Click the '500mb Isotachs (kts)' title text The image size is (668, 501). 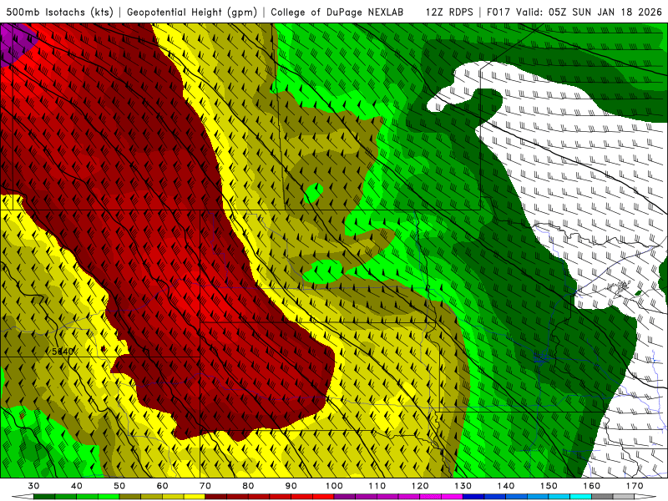pos(59,12)
